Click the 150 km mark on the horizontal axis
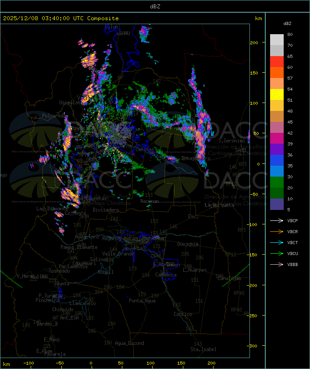 tap(181, 363)
